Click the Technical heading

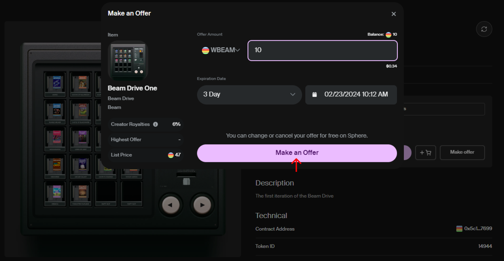[x=271, y=216]
